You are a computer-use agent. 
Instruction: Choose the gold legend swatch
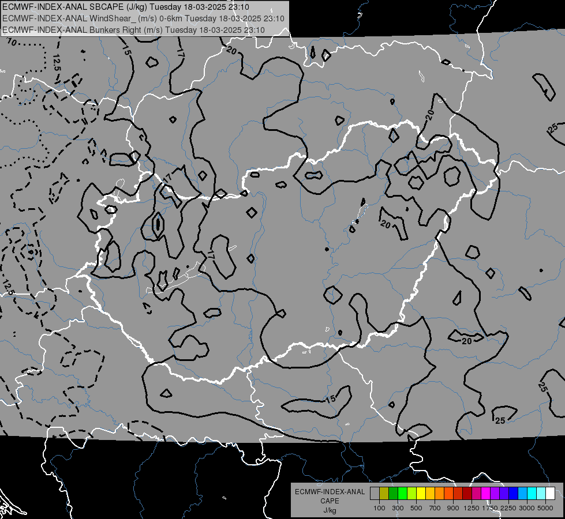[x=430, y=493]
